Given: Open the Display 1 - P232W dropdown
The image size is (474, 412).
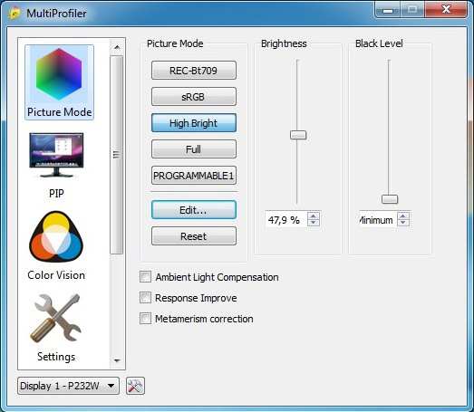Looking at the screenshot, I should (x=68, y=386).
